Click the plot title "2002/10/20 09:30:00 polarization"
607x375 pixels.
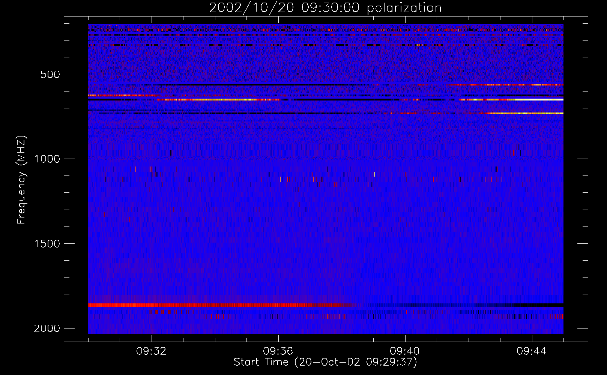point(325,8)
